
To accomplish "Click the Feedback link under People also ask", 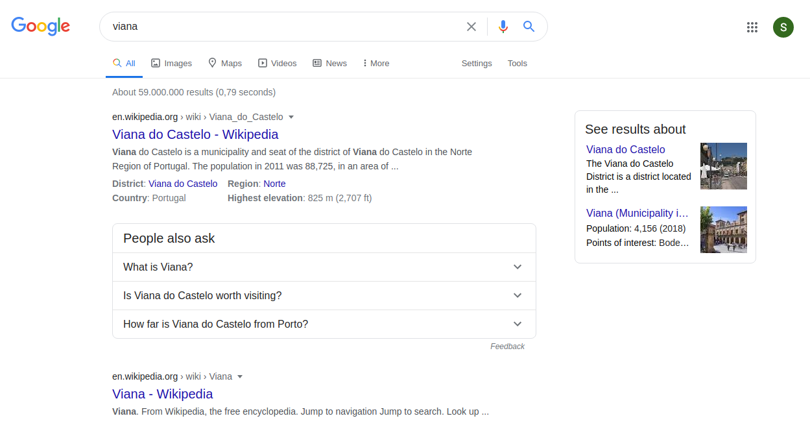I will pos(507,347).
